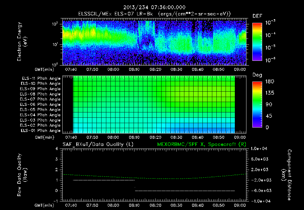Click the 08:10 tick on data quality time axis
This screenshot has width=304, height=210.
tap(134, 205)
